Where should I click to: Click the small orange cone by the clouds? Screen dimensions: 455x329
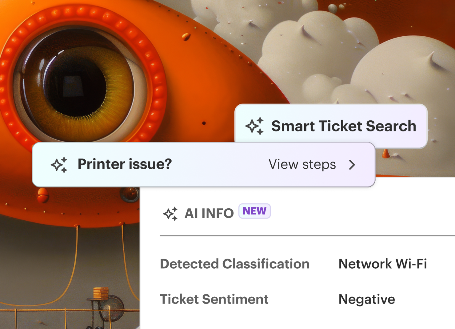(386, 154)
